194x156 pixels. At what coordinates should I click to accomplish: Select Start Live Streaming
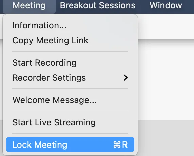(x=70, y=122)
